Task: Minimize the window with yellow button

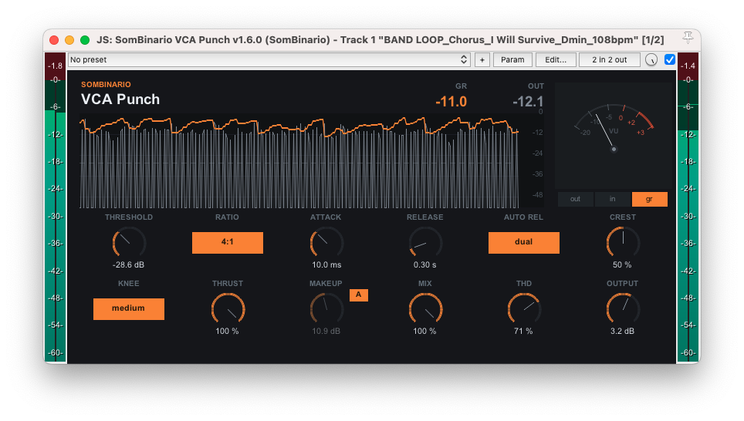Action: 69,40
